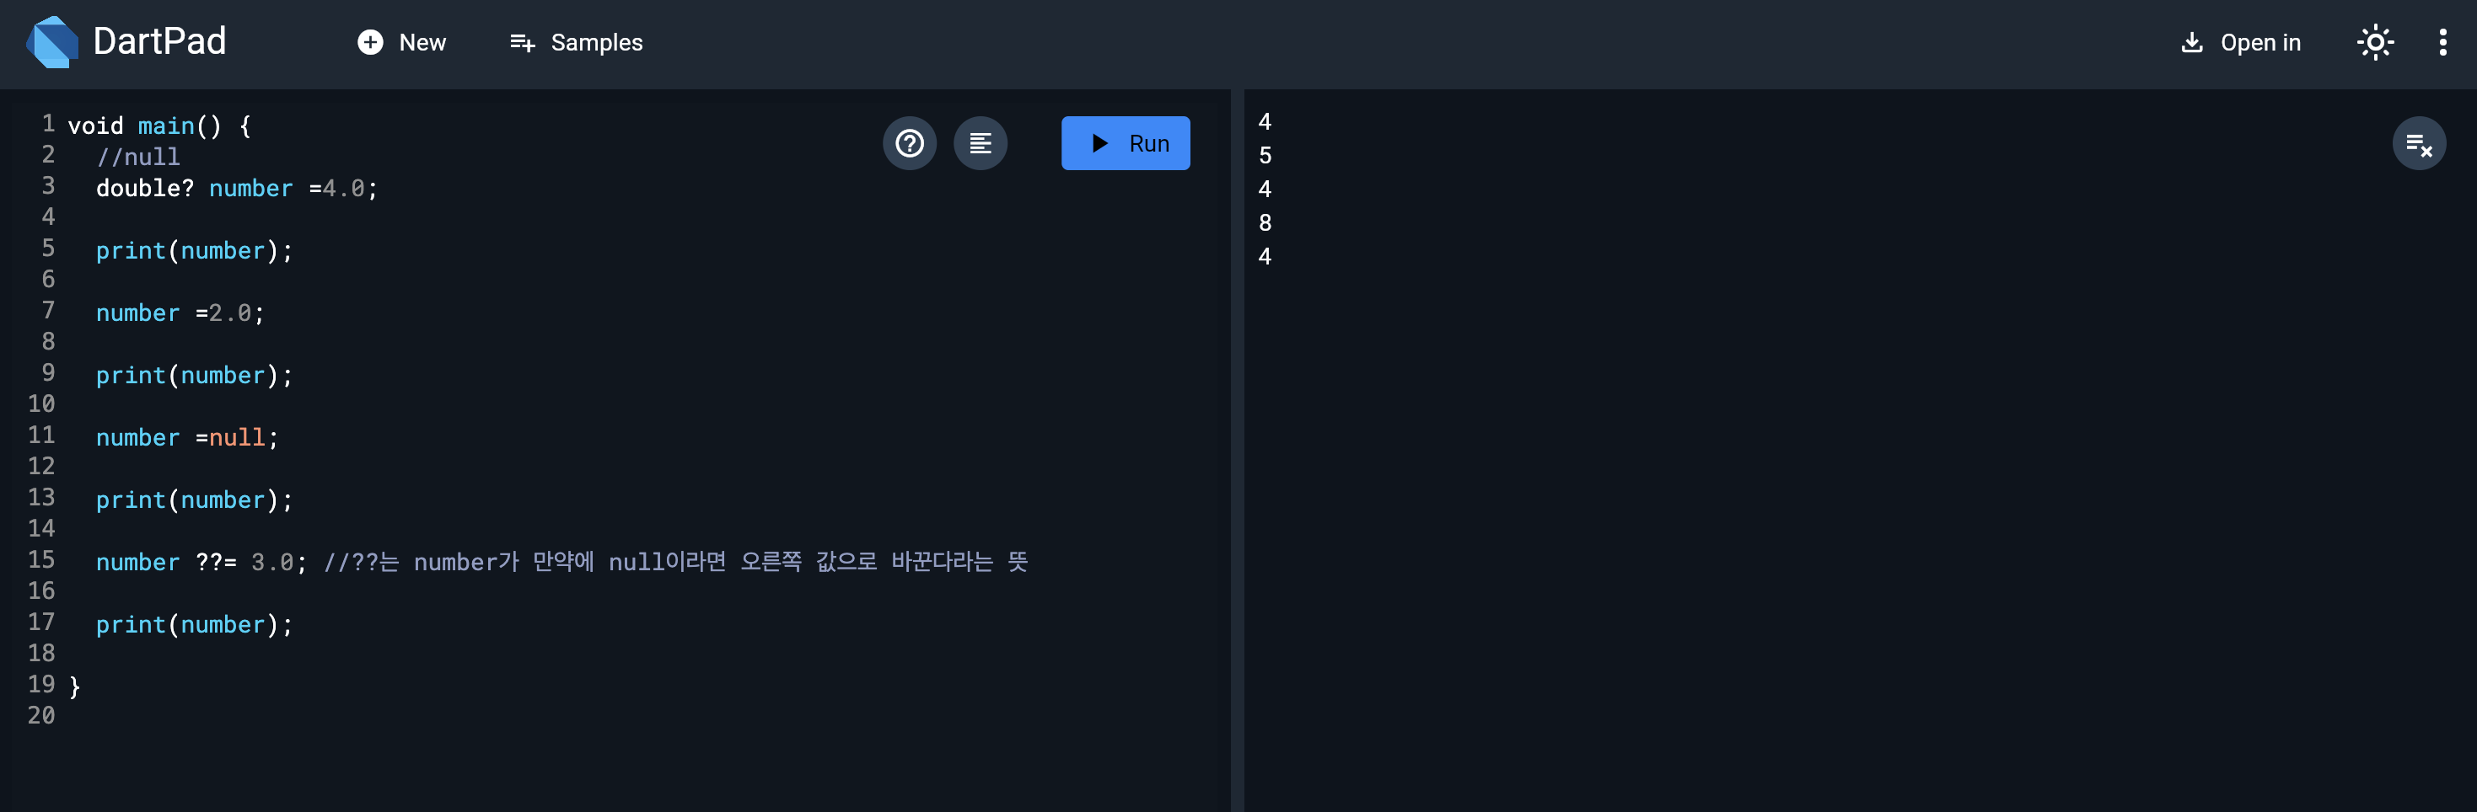2477x812 pixels.
Task: Click the '5' console output line
Action: (1265, 156)
